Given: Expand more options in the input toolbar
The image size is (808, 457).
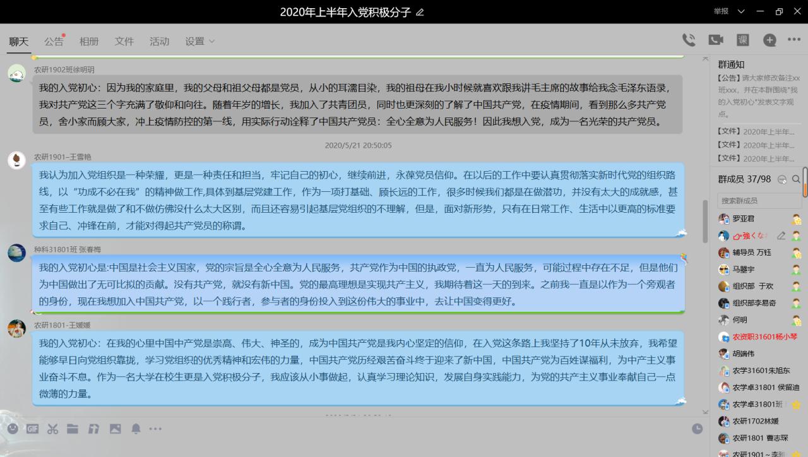Looking at the screenshot, I should (x=155, y=429).
